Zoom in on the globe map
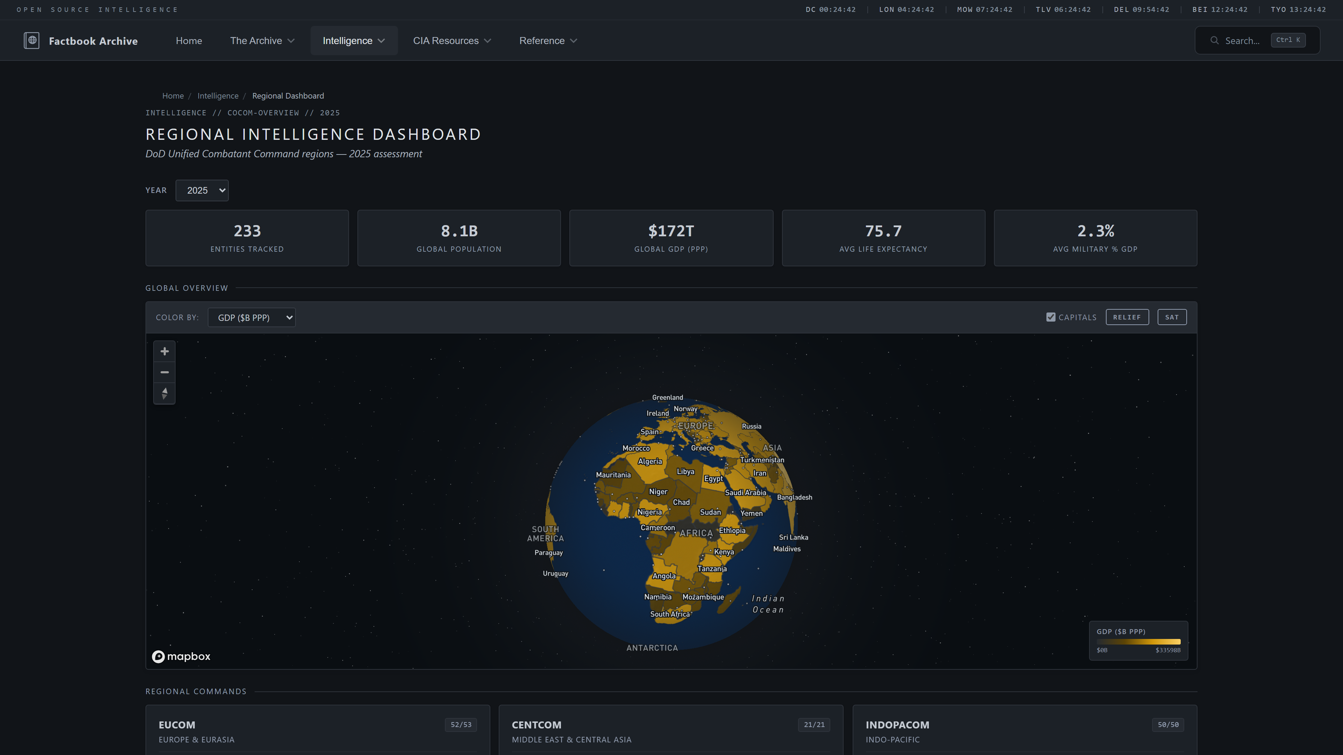The image size is (1343, 755). point(164,351)
